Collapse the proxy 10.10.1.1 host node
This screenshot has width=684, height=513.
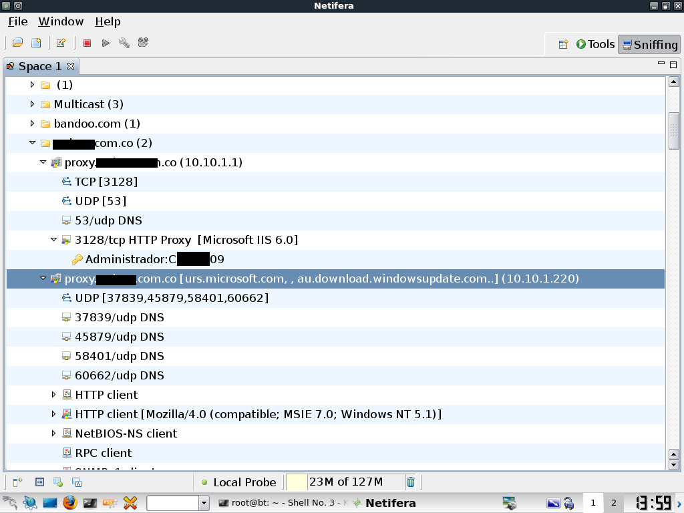coord(43,162)
